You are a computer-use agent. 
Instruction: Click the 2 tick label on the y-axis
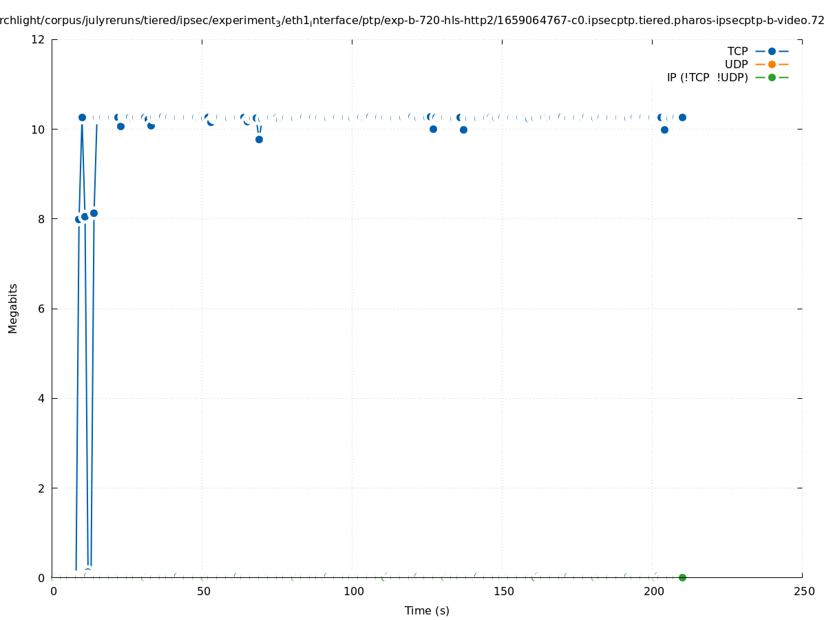[x=41, y=488]
